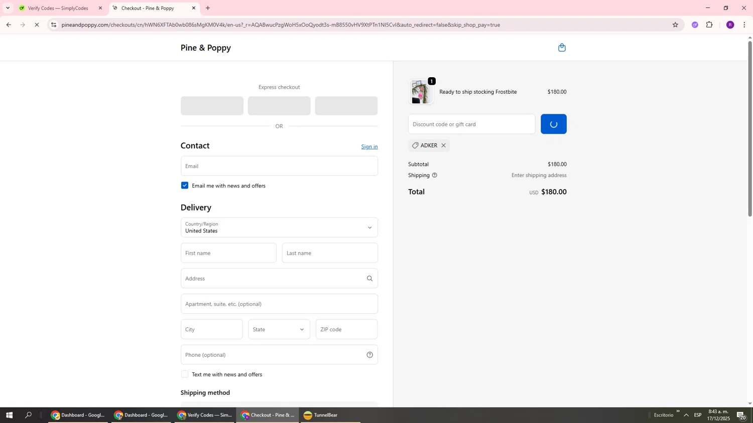Open second Dashboard Google Chrome taskbar window

pos(141,415)
